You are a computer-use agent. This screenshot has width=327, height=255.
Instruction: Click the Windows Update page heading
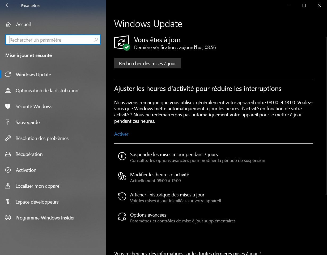point(148,24)
